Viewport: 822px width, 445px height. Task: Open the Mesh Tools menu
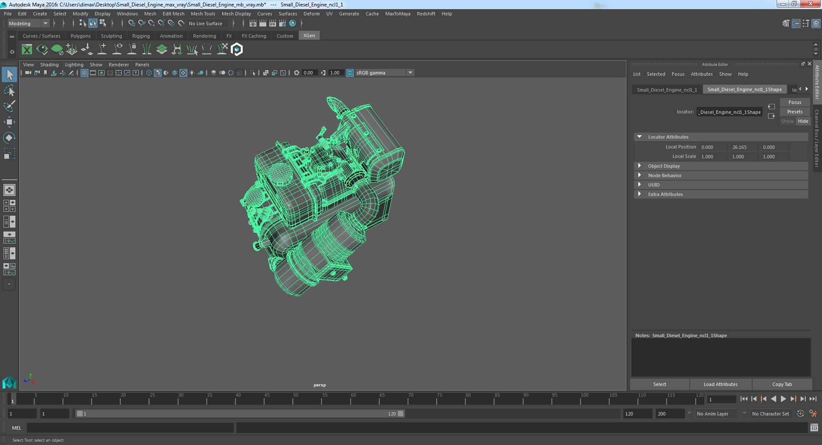coord(203,14)
